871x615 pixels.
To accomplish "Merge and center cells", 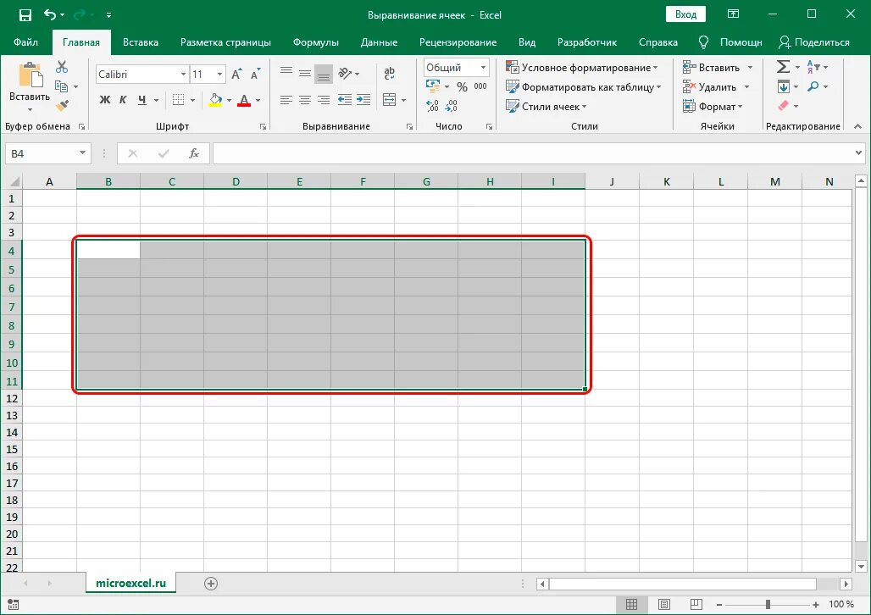I will pos(390,100).
